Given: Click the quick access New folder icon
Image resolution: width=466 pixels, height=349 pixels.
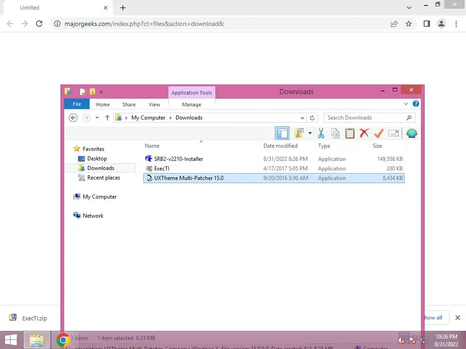Looking at the screenshot, I should click(93, 92).
